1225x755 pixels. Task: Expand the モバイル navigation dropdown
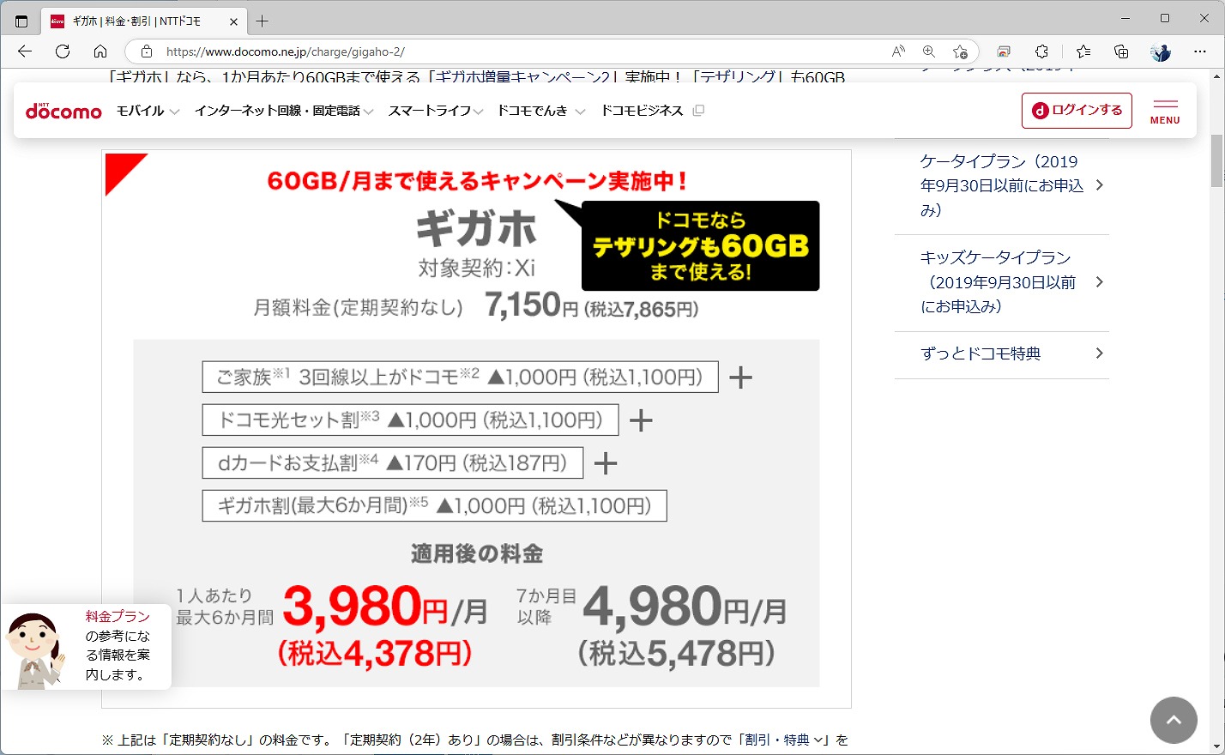[x=146, y=110]
